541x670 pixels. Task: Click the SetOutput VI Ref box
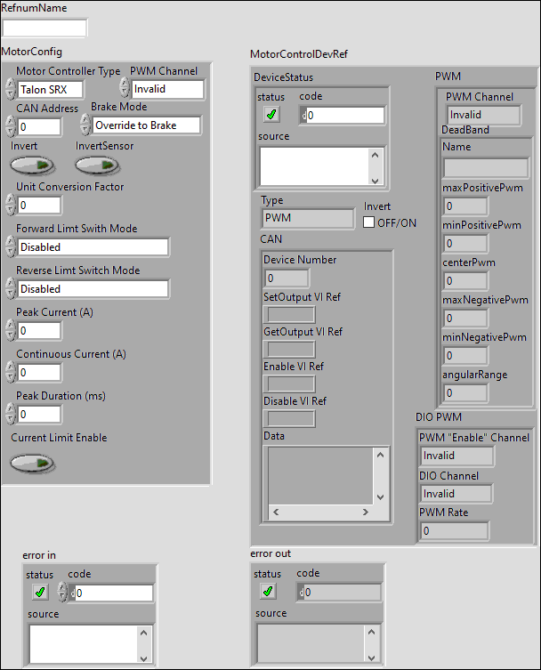[289, 315]
